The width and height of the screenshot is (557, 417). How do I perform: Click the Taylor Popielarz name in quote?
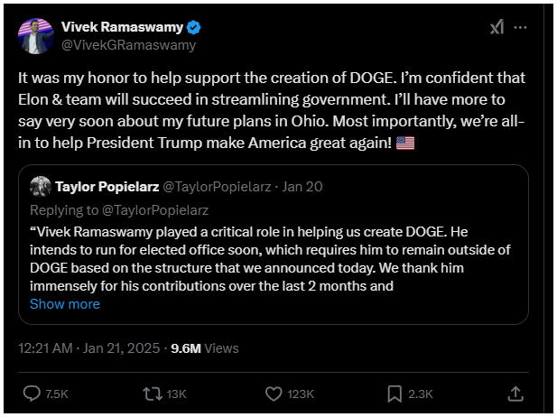coord(107,187)
